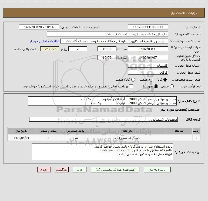This screenshot has width=208, height=201.
Task: Click the need date cell 1402/04/04
Action: pyautogui.click(x=21, y=138)
